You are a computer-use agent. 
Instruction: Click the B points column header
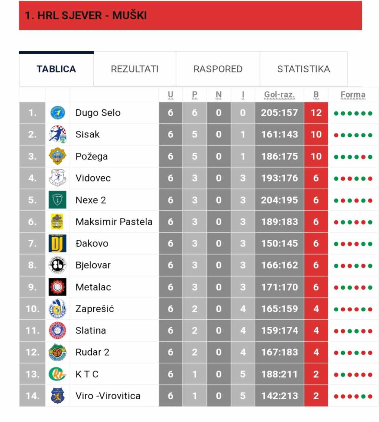coord(316,95)
